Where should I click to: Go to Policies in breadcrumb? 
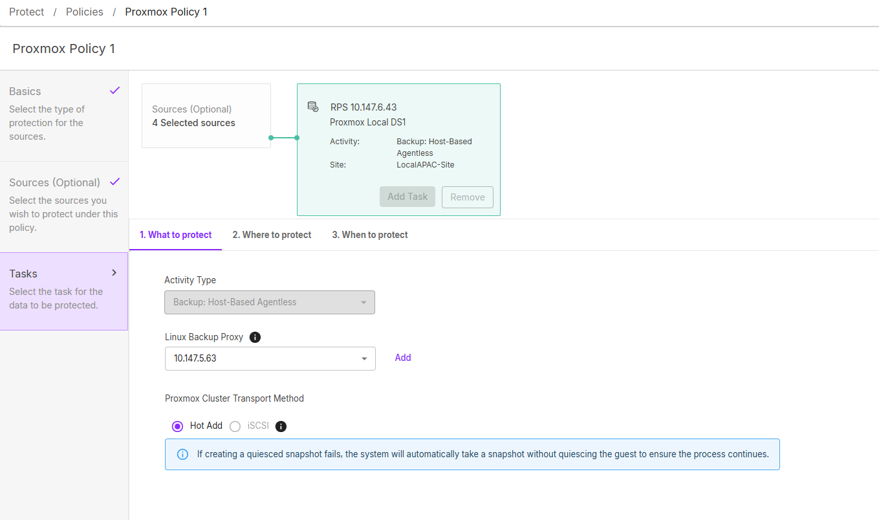[85, 12]
